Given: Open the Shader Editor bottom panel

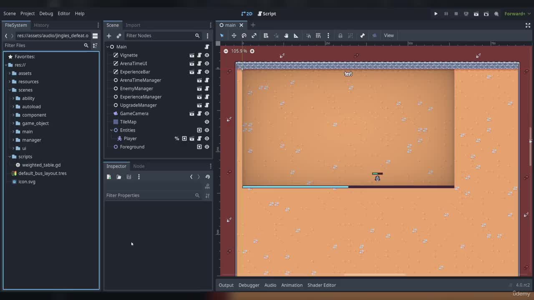Looking at the screenshot, I should [x=322, y=285].
